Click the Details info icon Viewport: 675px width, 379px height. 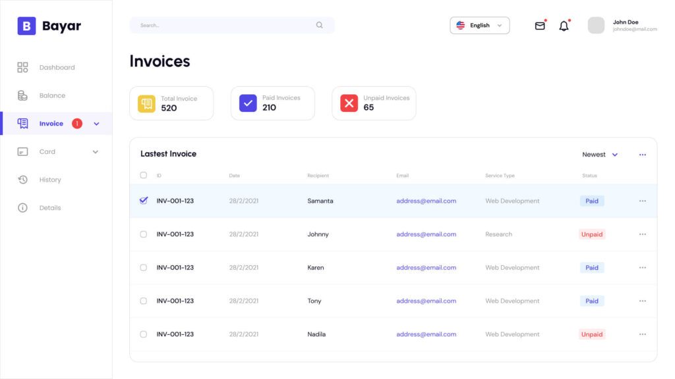click(x=22, y=207)
